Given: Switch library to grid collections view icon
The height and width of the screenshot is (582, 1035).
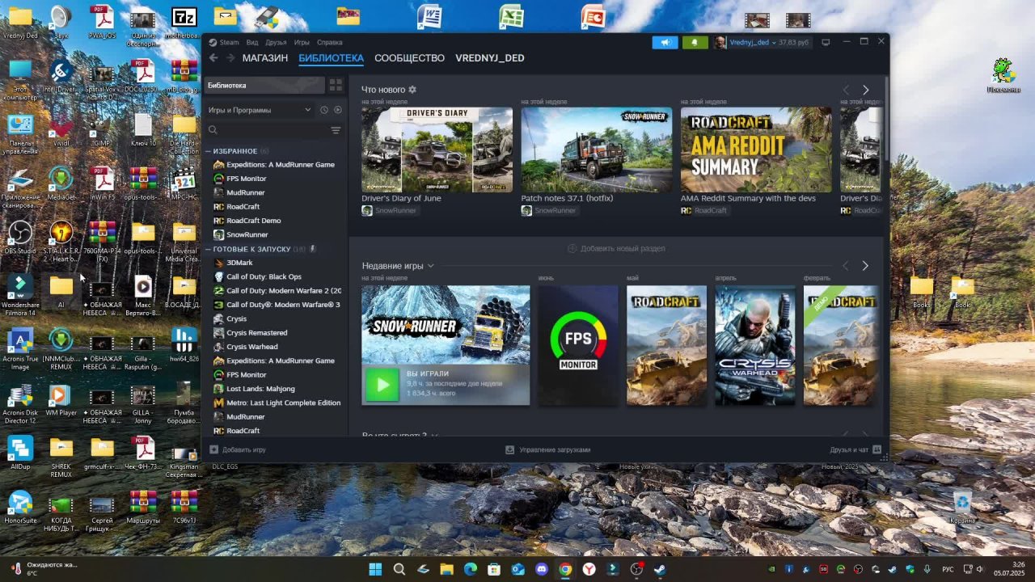Looking at the screenshot, I should tap(336, 85).
